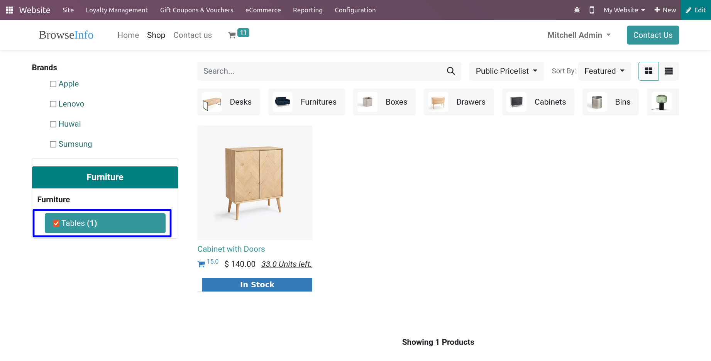Add Cabinet with Doors to cart icon
The height and width of the screenshot is (361, 711).
[201, 264]
